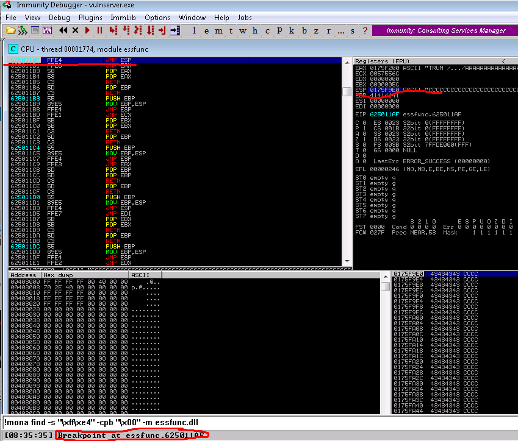Select the EIP register value 625011AF
The image size is (518, 441).
[384, 115]
